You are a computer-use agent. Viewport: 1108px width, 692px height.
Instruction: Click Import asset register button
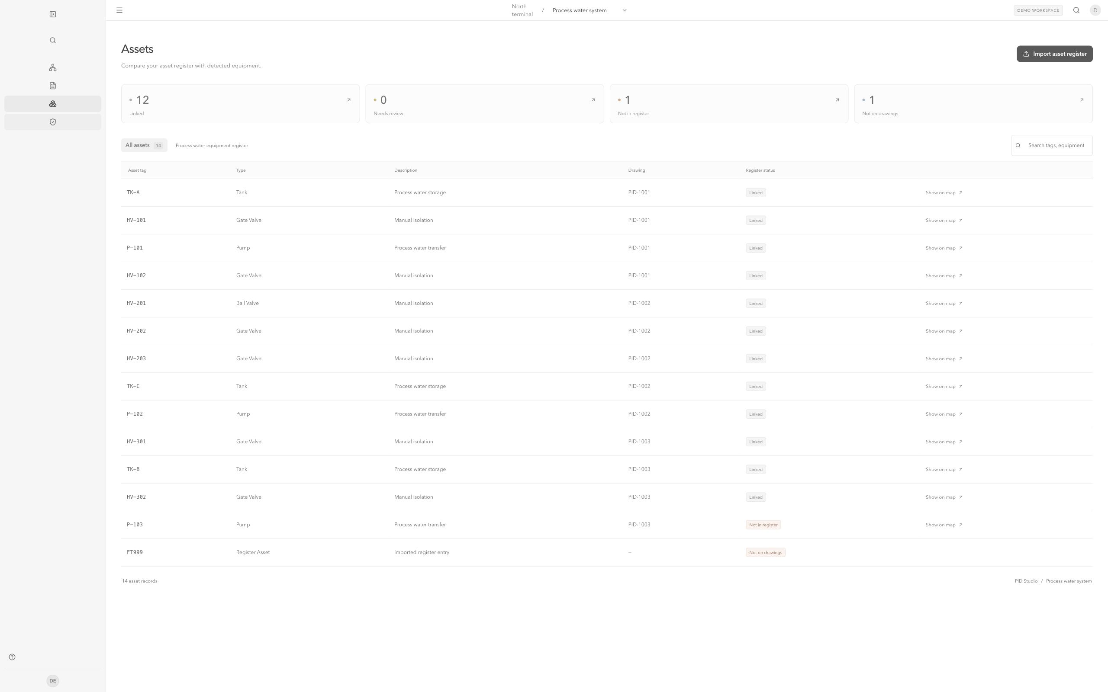(x=1054, y=54)
